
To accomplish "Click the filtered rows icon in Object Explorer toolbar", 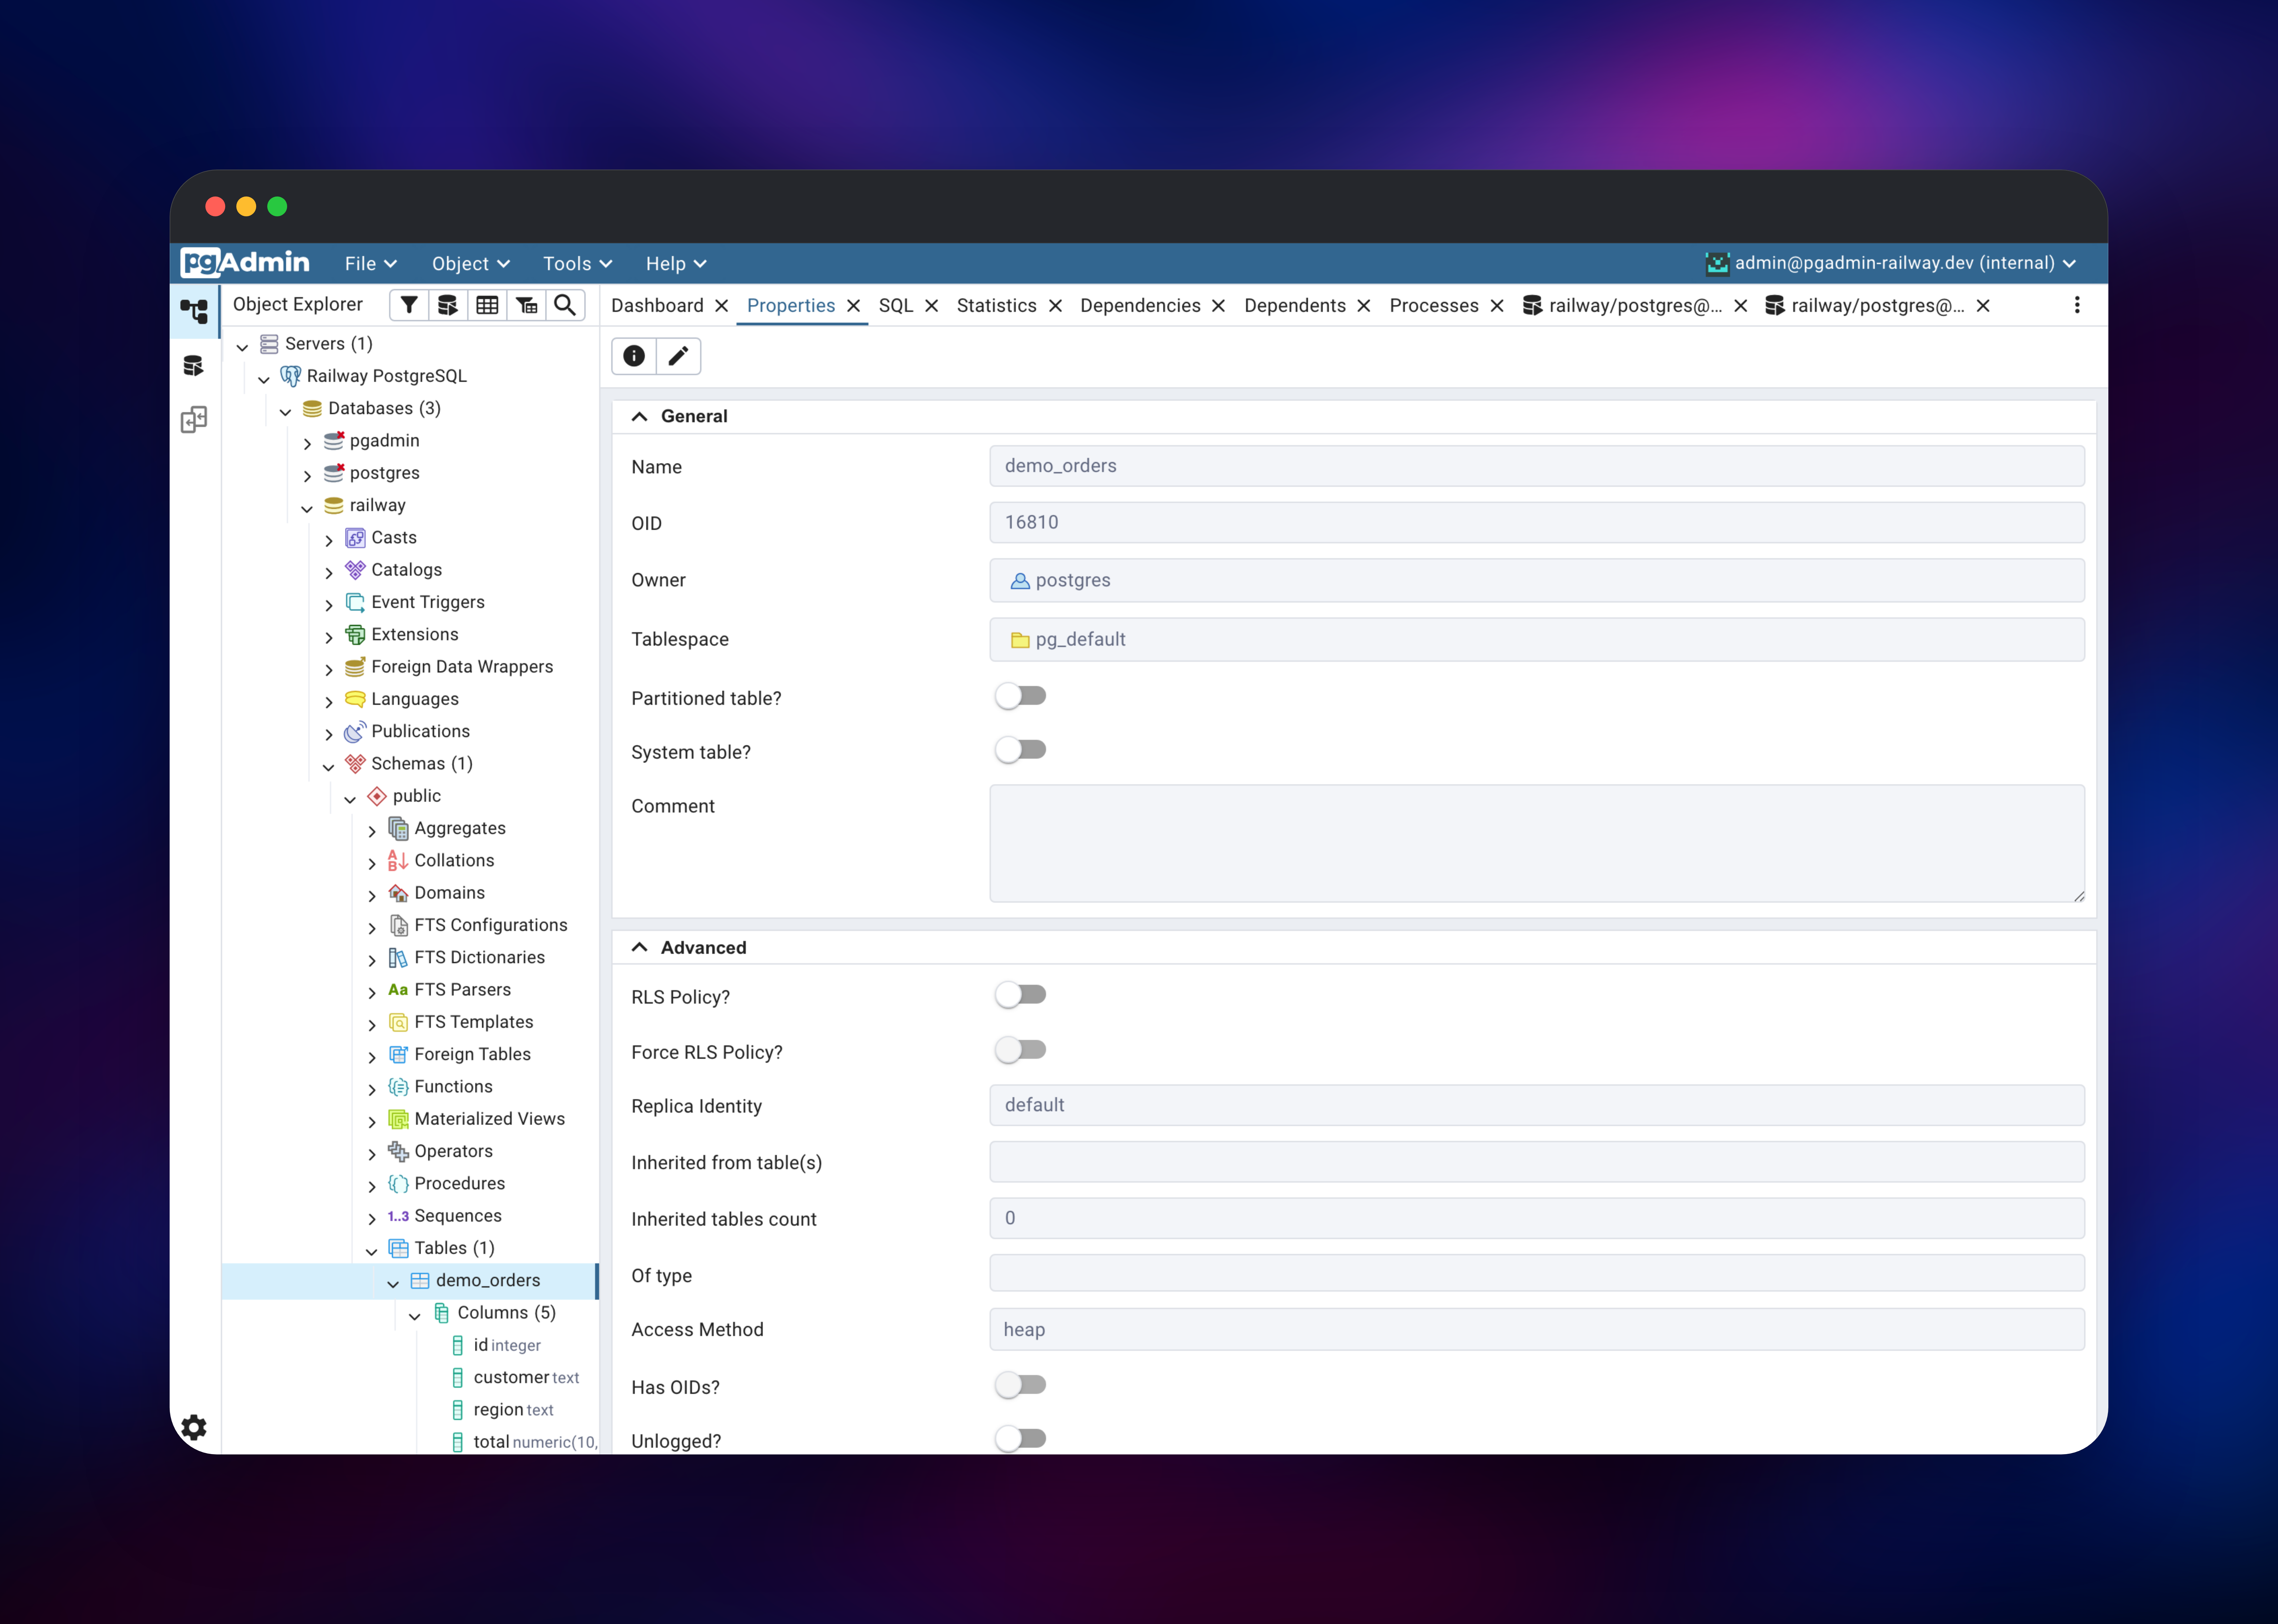I will (x=526, y=305).
